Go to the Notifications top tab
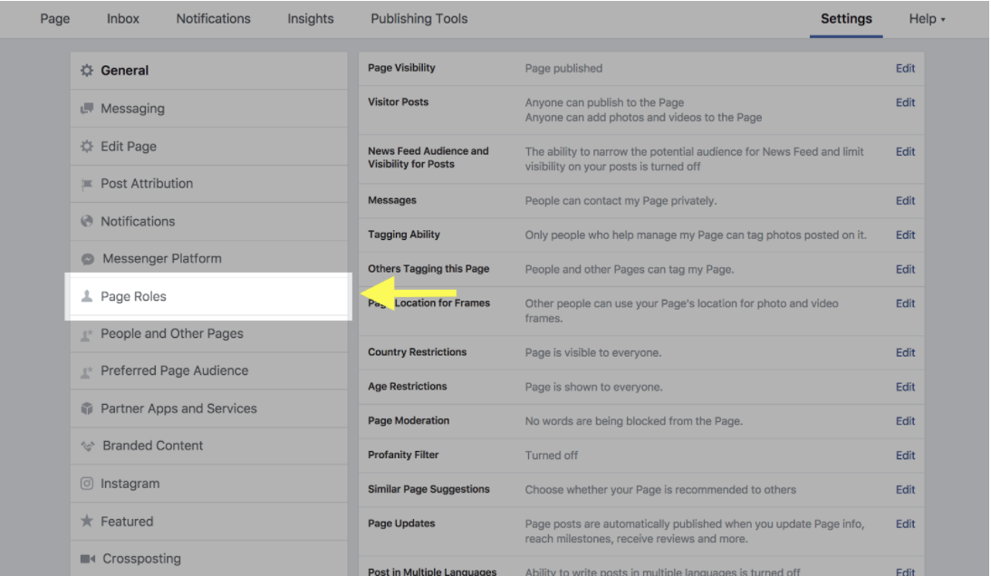Viewport: 991px width, 576px height. pyautogui.click(x=213, y=19)
